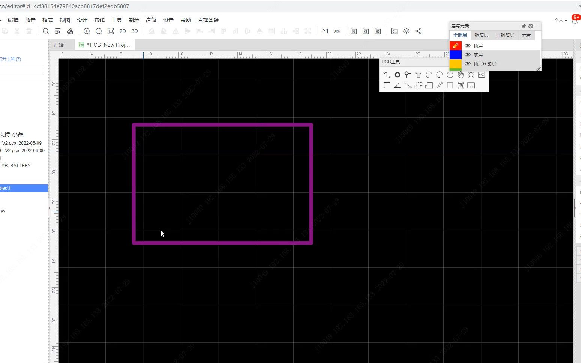Click the import image/file toolbar icon
Image resolution: width=581 pixels, height=363 pixels.
click(x=394, y=31)
